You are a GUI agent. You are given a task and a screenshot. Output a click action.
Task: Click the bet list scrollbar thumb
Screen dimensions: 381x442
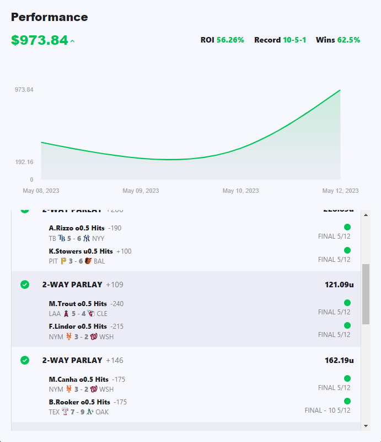366,294
